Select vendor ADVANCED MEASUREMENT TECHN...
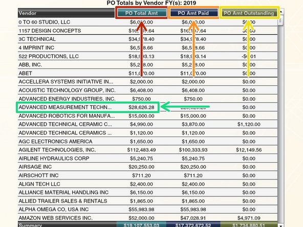 point(65,107)
